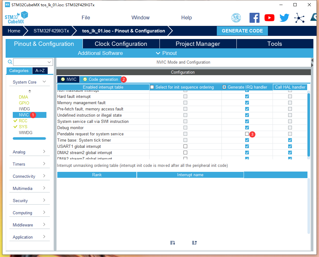The height and width of the screenshot is (257, 319).
Task: Click the interrupt table vertical scrollbar
Action: coord(309,125)
